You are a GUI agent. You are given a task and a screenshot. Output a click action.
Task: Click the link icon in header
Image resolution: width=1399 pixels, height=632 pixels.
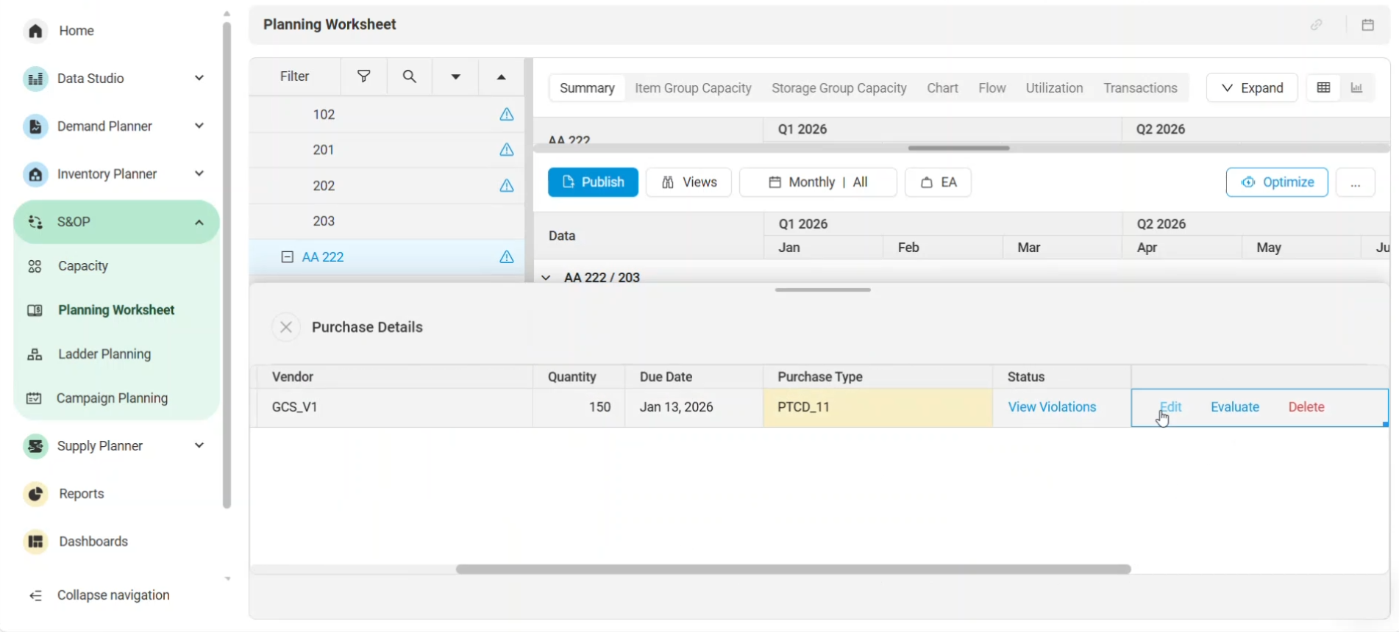tap(1317, 25)
